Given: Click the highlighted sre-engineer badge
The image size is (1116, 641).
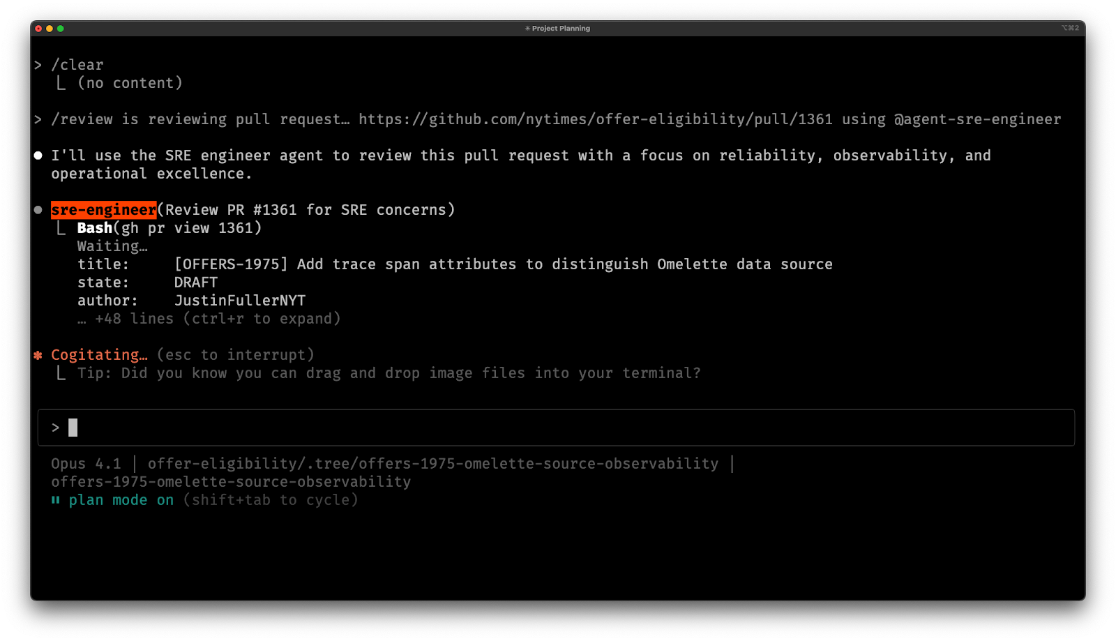Looking at the screenshot, I should (x=103, y=209).
